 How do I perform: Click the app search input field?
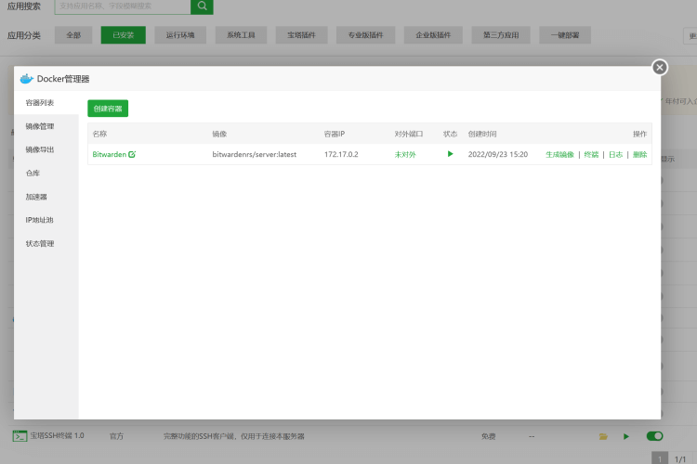[x=123, y=6]
